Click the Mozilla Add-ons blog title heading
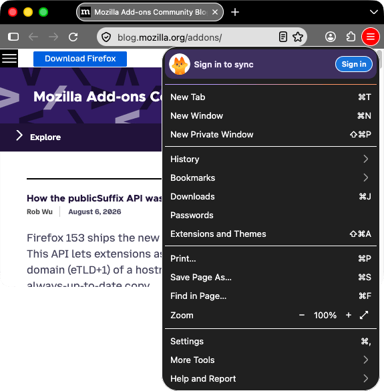Viewport: 384px width, 391px height. pos(98,97)
